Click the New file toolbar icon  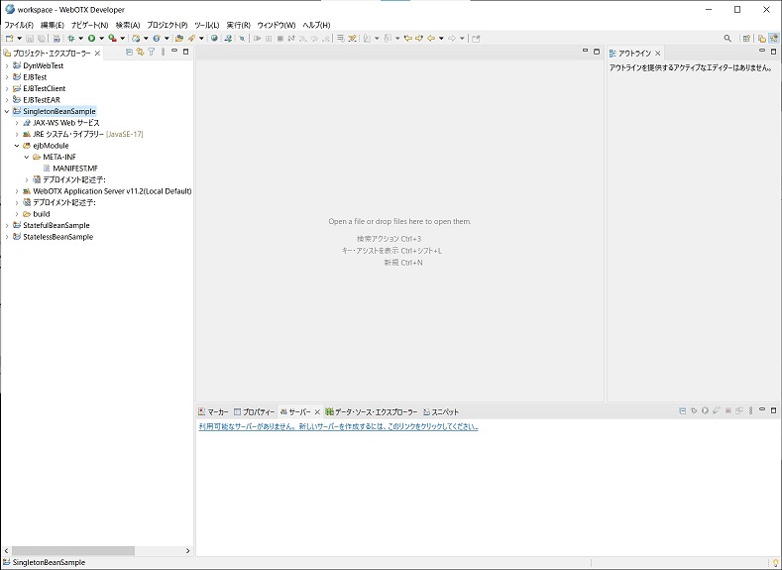click(x=8, y=38)
